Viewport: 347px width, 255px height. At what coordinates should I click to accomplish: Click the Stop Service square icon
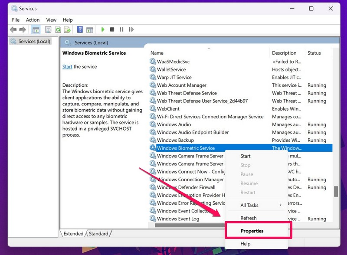tap(112, 29)
